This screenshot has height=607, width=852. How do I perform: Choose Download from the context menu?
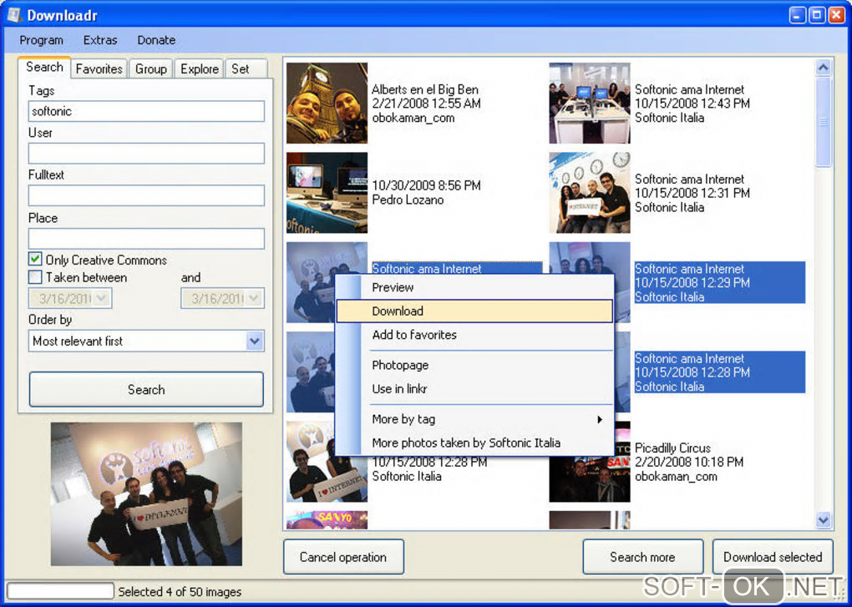(474, 311)
